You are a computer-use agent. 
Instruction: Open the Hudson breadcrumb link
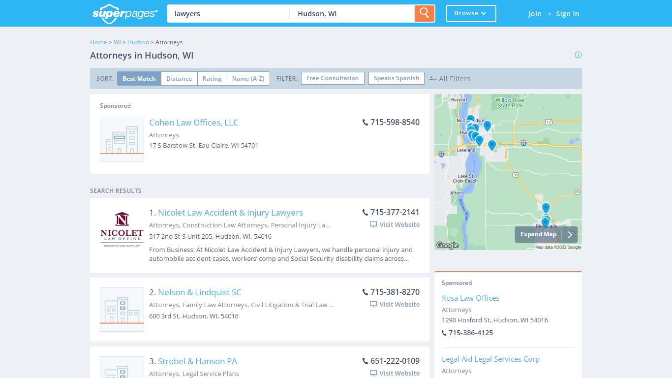point(138,42)
